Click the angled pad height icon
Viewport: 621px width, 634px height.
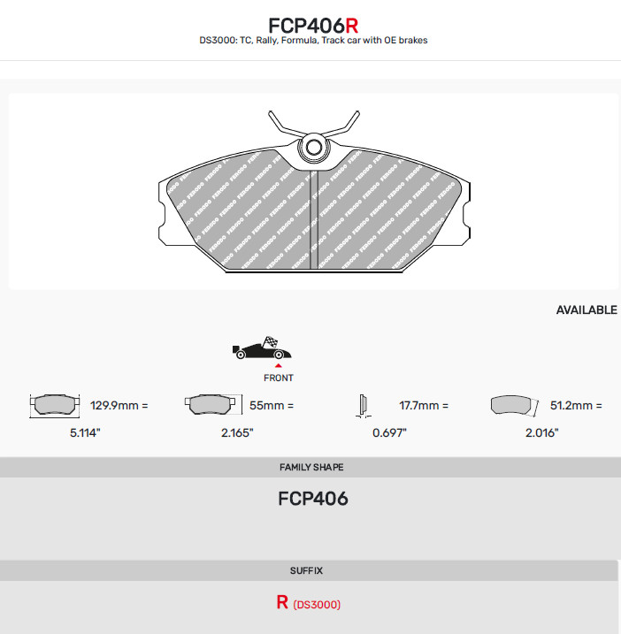coord(515,406)
